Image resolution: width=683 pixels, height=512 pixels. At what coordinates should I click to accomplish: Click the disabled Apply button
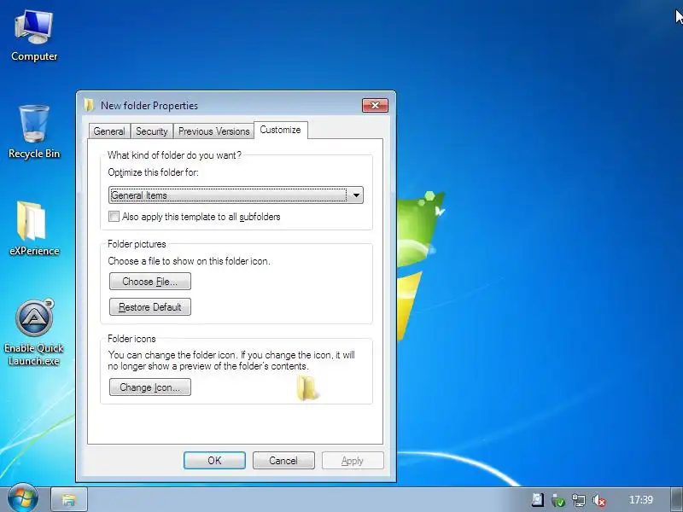click(x=353, y=460)
